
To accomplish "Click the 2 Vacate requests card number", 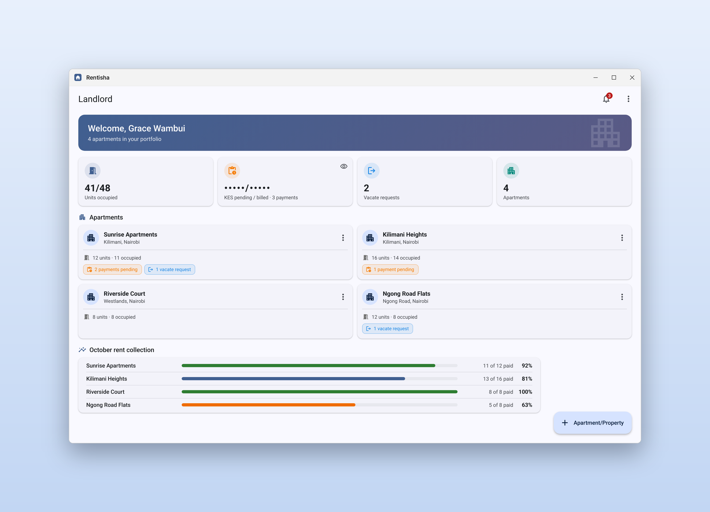I will 366,188.
